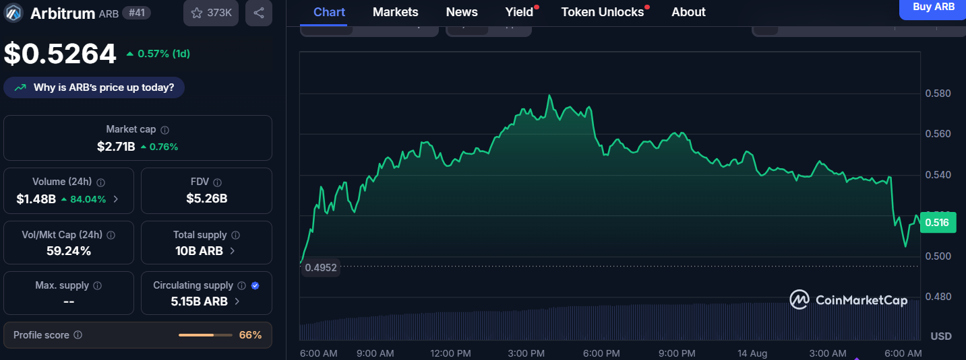966x360 pixels.
Task: Show Max. supply info icon
Action: click(x=97, y=286)
